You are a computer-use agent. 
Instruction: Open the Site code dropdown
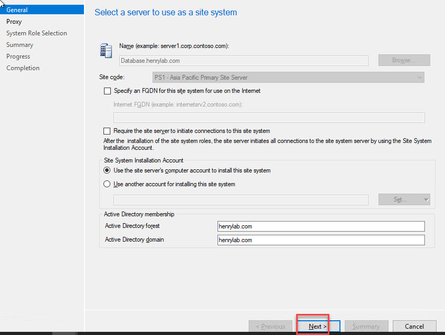point(288,78)
